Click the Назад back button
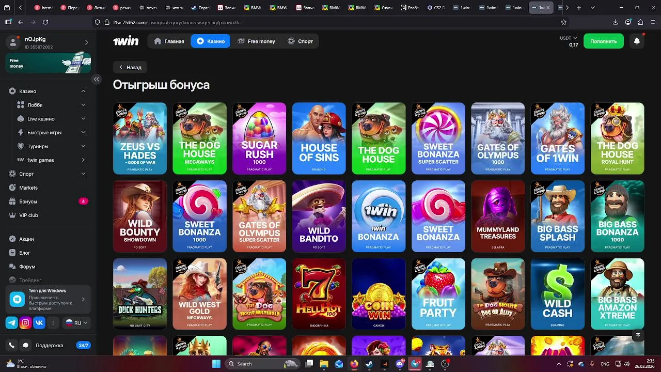The image size is (661, 372). click(130, 67)
